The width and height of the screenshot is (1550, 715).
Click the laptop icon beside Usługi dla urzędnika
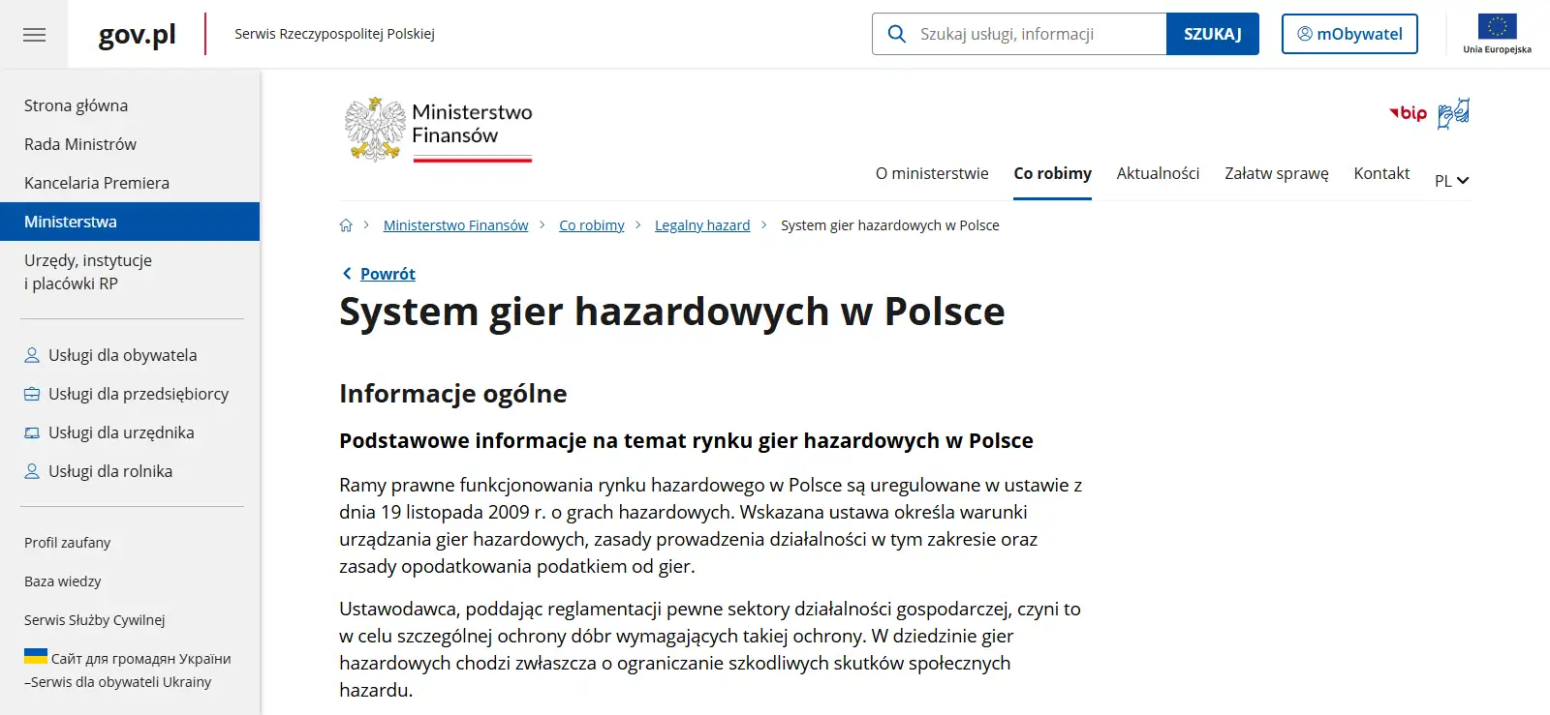point(32,432)
